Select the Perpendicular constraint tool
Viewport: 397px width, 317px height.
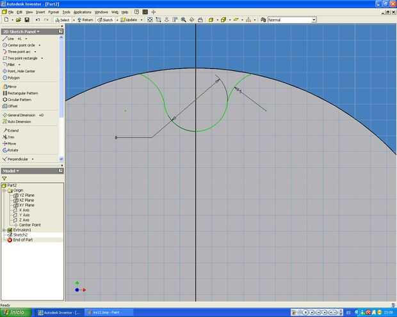click(x=15, y=159)
